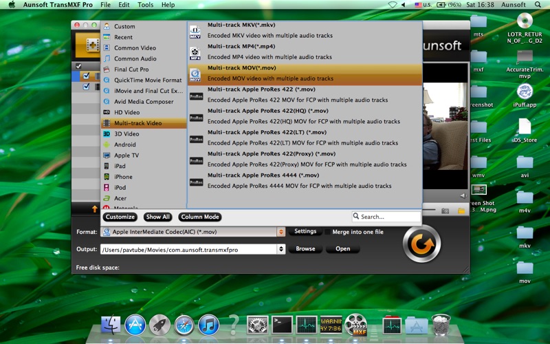Uncheck the second file row checkbox
550x344 pixels.
86,87
